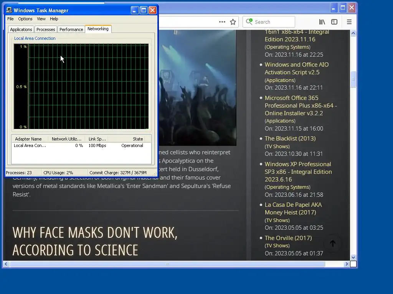Minimize the Firefox browser window
Image resolution: width=393 pixels, height=294 pixels.
pos(334,8)
